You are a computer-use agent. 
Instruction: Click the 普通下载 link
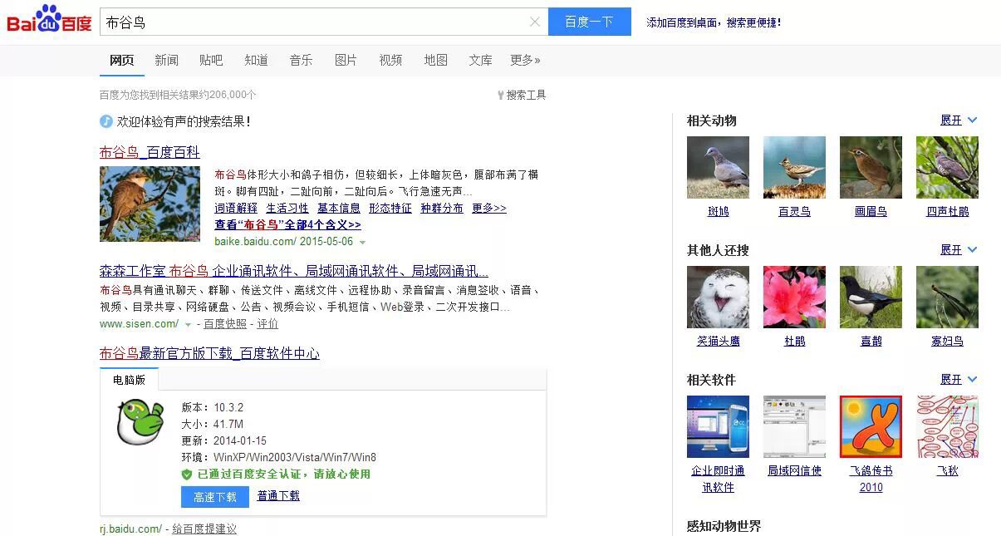coord(278,495)
